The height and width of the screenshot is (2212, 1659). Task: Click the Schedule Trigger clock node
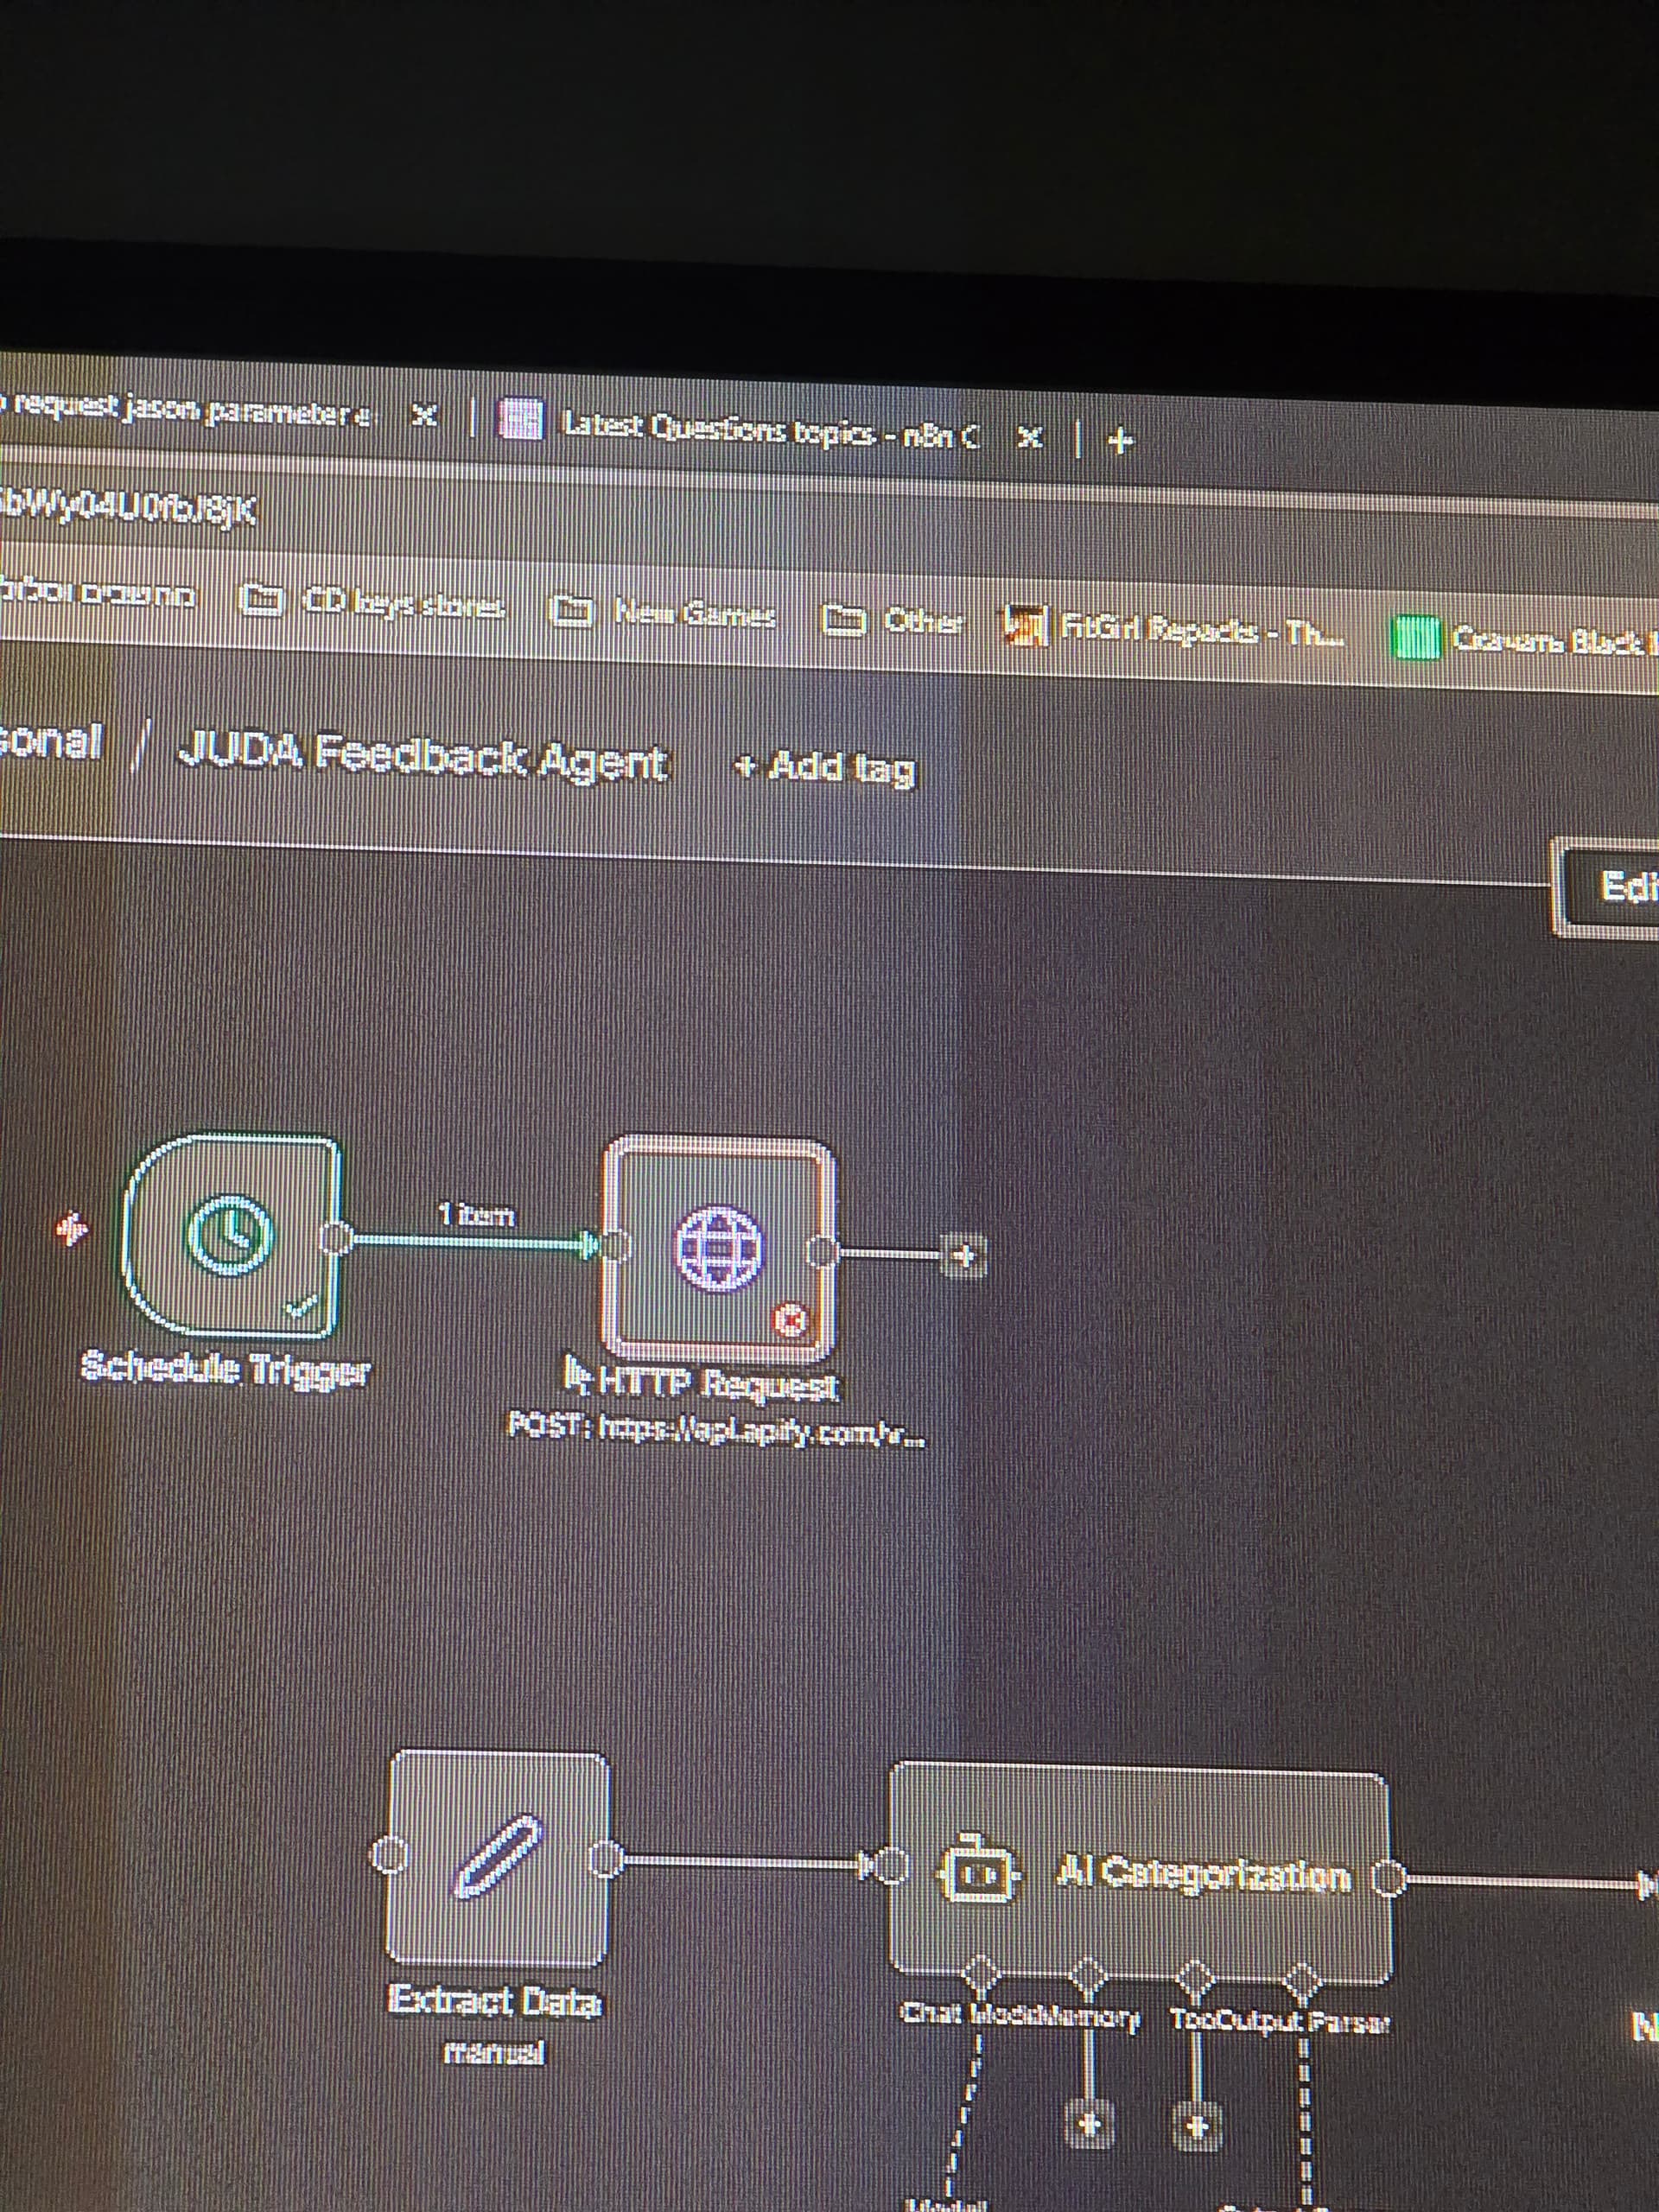click(x=232, y=1236)
